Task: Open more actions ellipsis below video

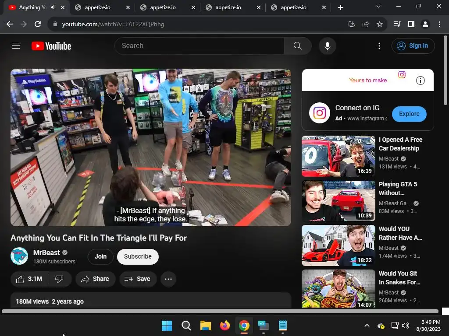Action: [x=168, y=279]
